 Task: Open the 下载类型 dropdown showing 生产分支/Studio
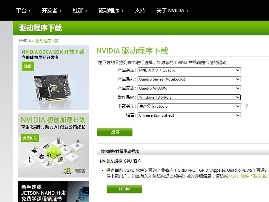coord(189,106)
